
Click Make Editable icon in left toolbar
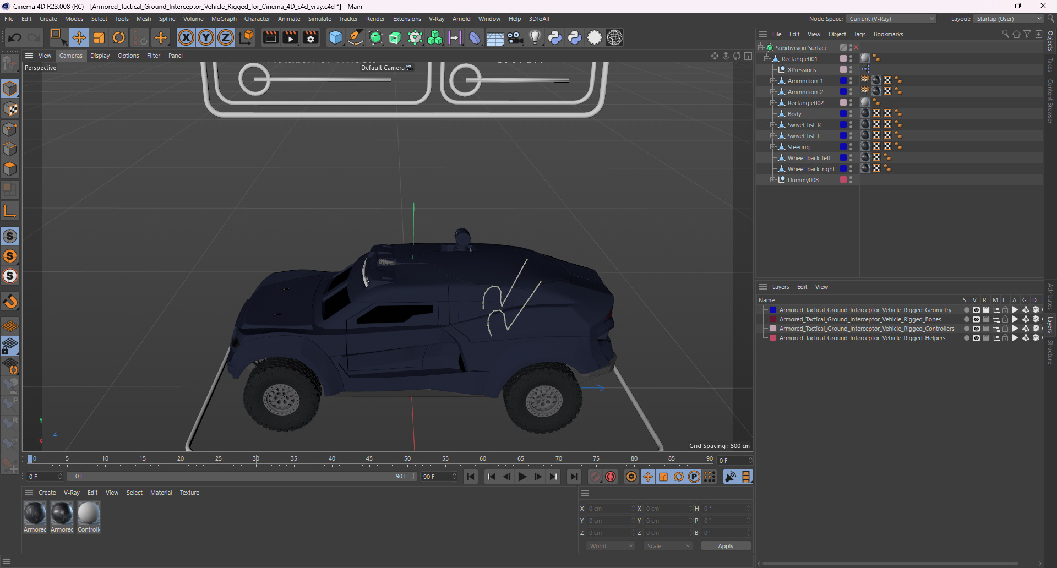tap(10, 64)
